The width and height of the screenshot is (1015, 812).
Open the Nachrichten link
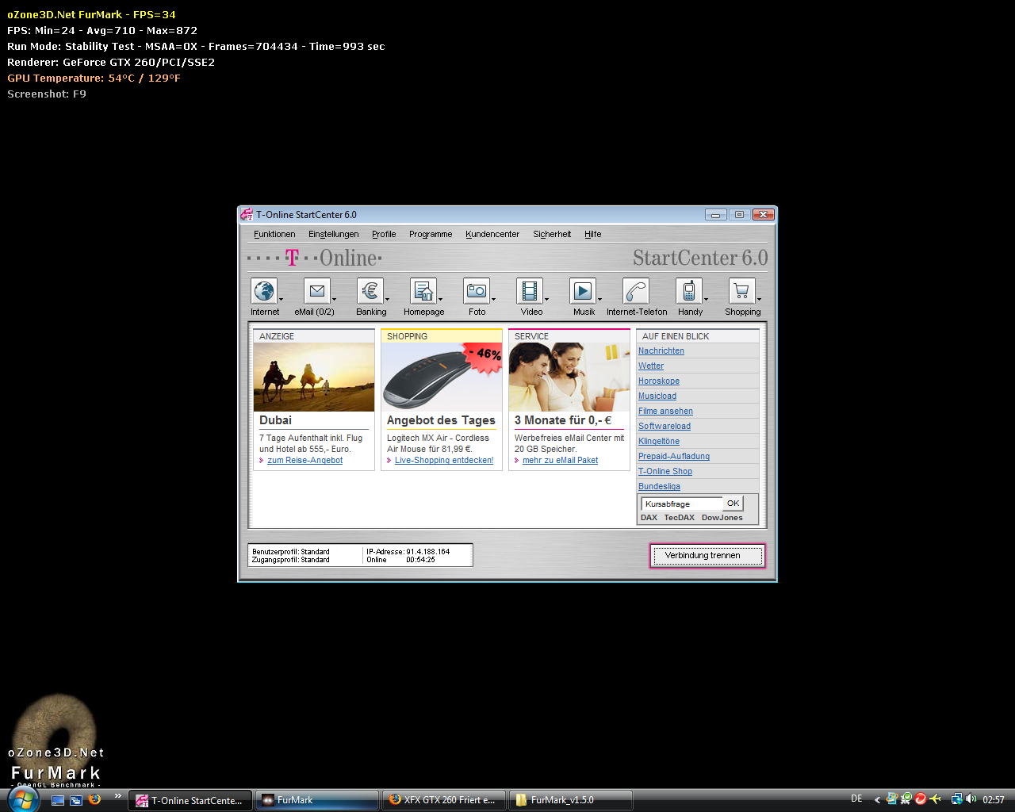pos(661,350)
